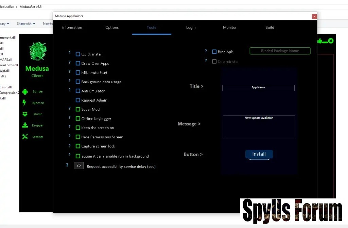The image size is (348, 228).
Task: Expand the breadcrumb arrow after MedusaRat
Action: coord(17,7)
